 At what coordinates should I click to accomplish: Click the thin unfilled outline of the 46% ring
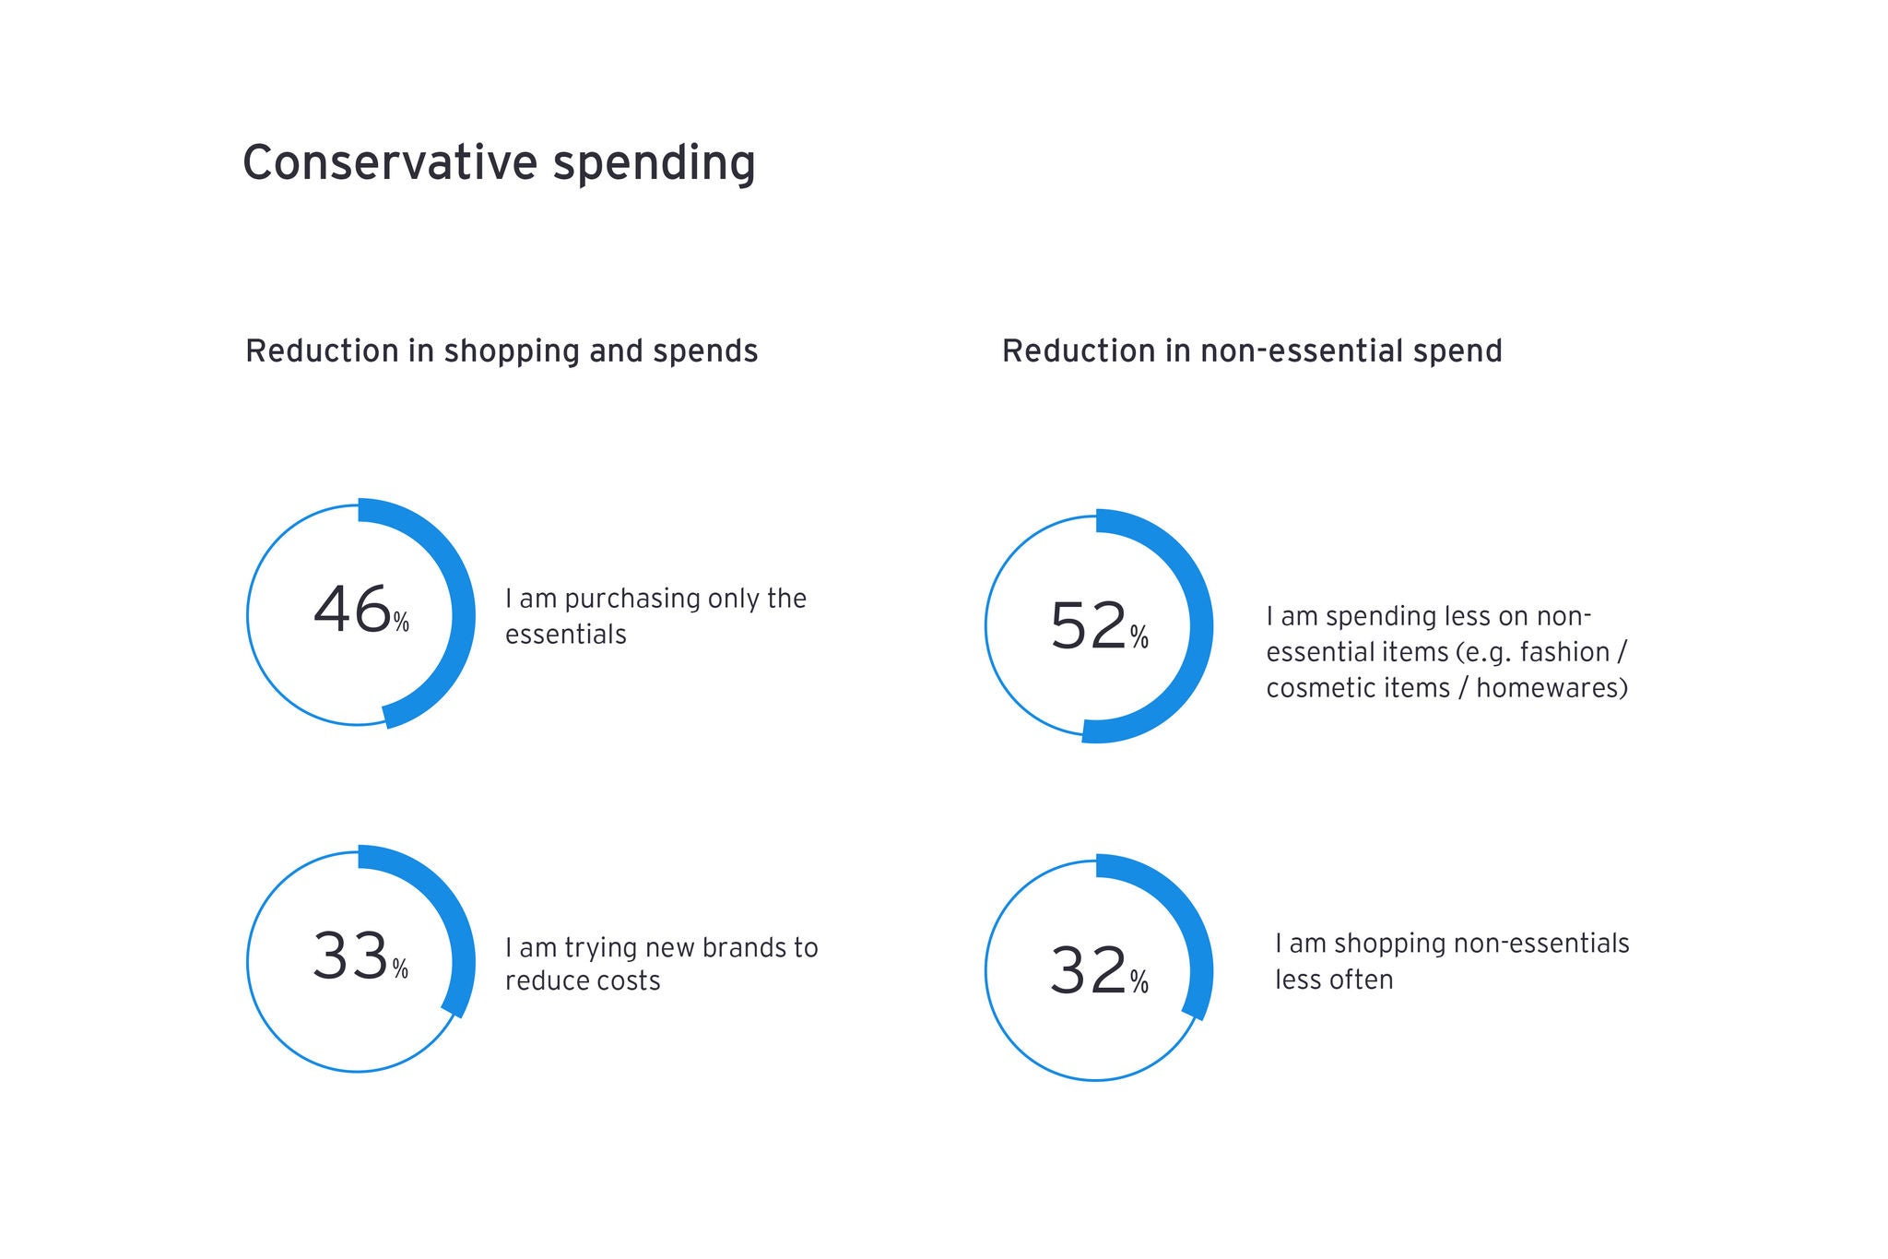pyautogui.click(x=248, y=614)
